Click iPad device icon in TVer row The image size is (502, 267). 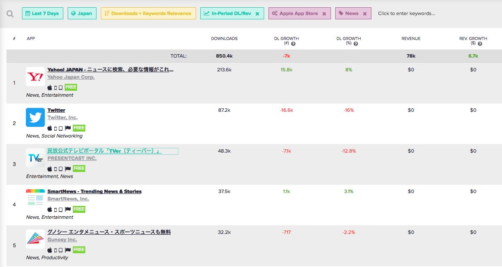[x=60, y=169]
